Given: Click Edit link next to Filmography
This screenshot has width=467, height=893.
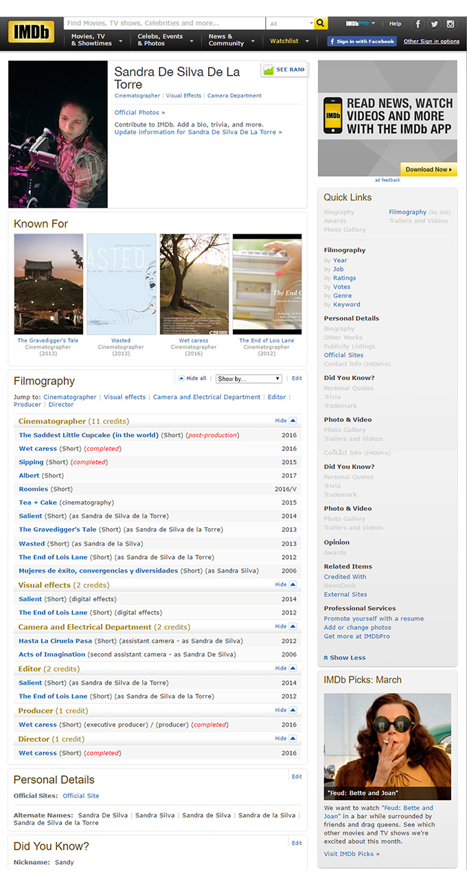Looking at the screenshot, I should coord(297,378).
